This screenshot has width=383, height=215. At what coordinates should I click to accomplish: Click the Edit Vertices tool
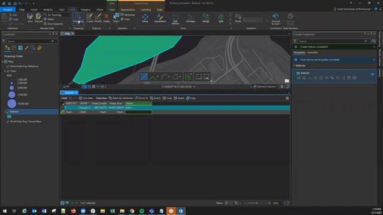pyautogui.click(x=175, y=19)
